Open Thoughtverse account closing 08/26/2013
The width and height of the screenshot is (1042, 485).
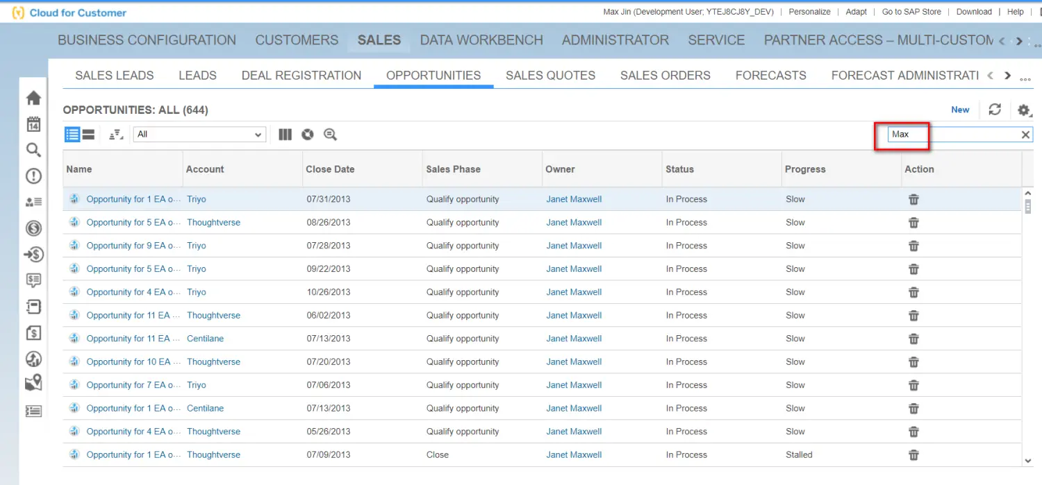[x=213, y=223]
